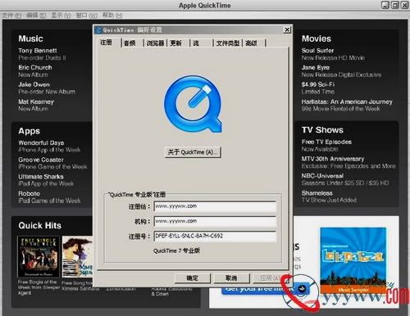Image resolution: width=410 pixels, height=316 pixels.
Task: Click the 取消 (Cancel) button
Action: pyautogui.click(x=231, y=278)
